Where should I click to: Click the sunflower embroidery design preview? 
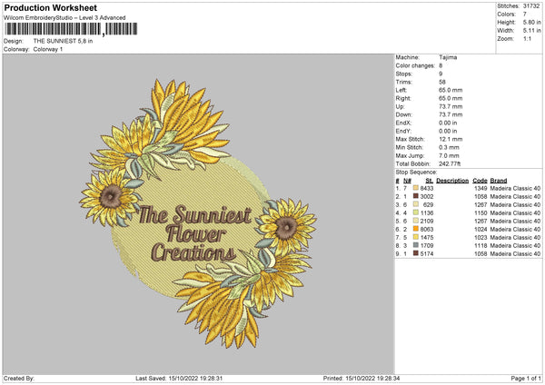(198, 213)
